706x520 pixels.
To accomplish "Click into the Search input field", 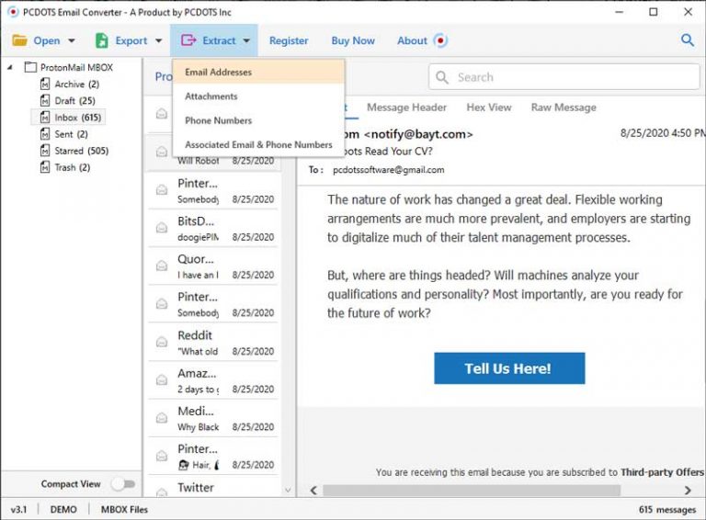I will pos(564,77).
